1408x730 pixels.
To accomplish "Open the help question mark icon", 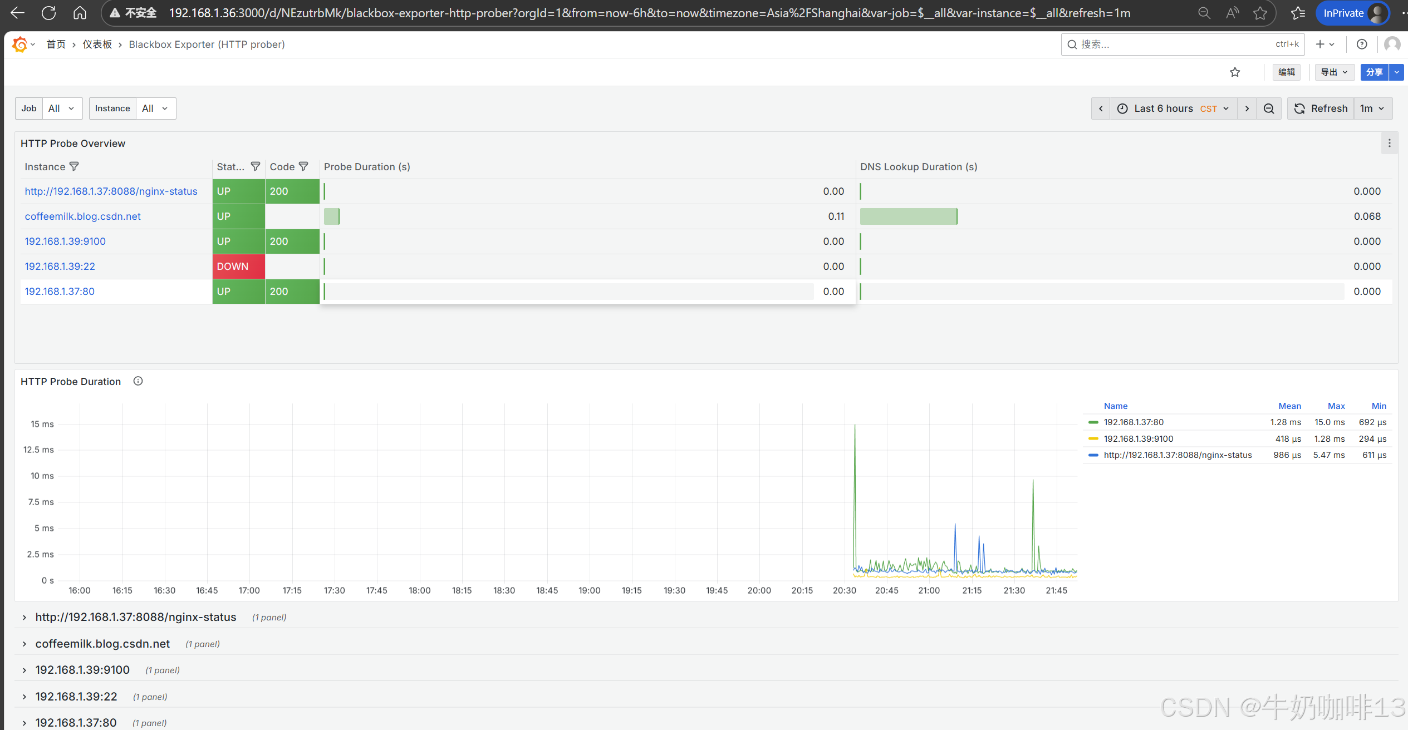I will point(1362,45).
